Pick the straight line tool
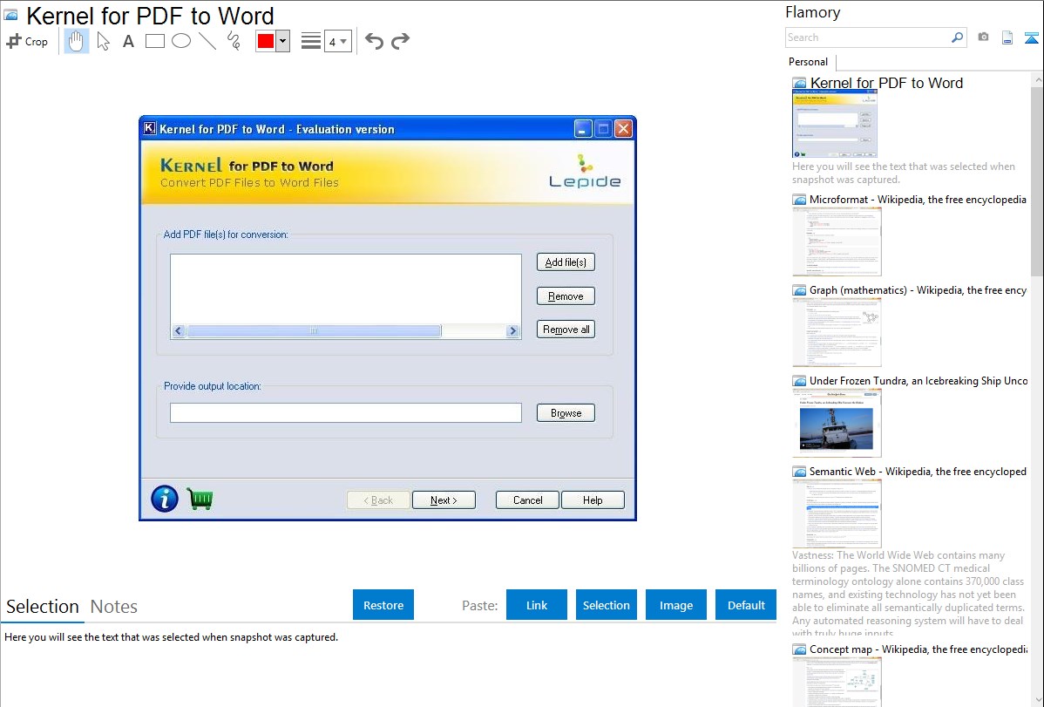This screenshot has width=1044, height=707. coord(207,41)
